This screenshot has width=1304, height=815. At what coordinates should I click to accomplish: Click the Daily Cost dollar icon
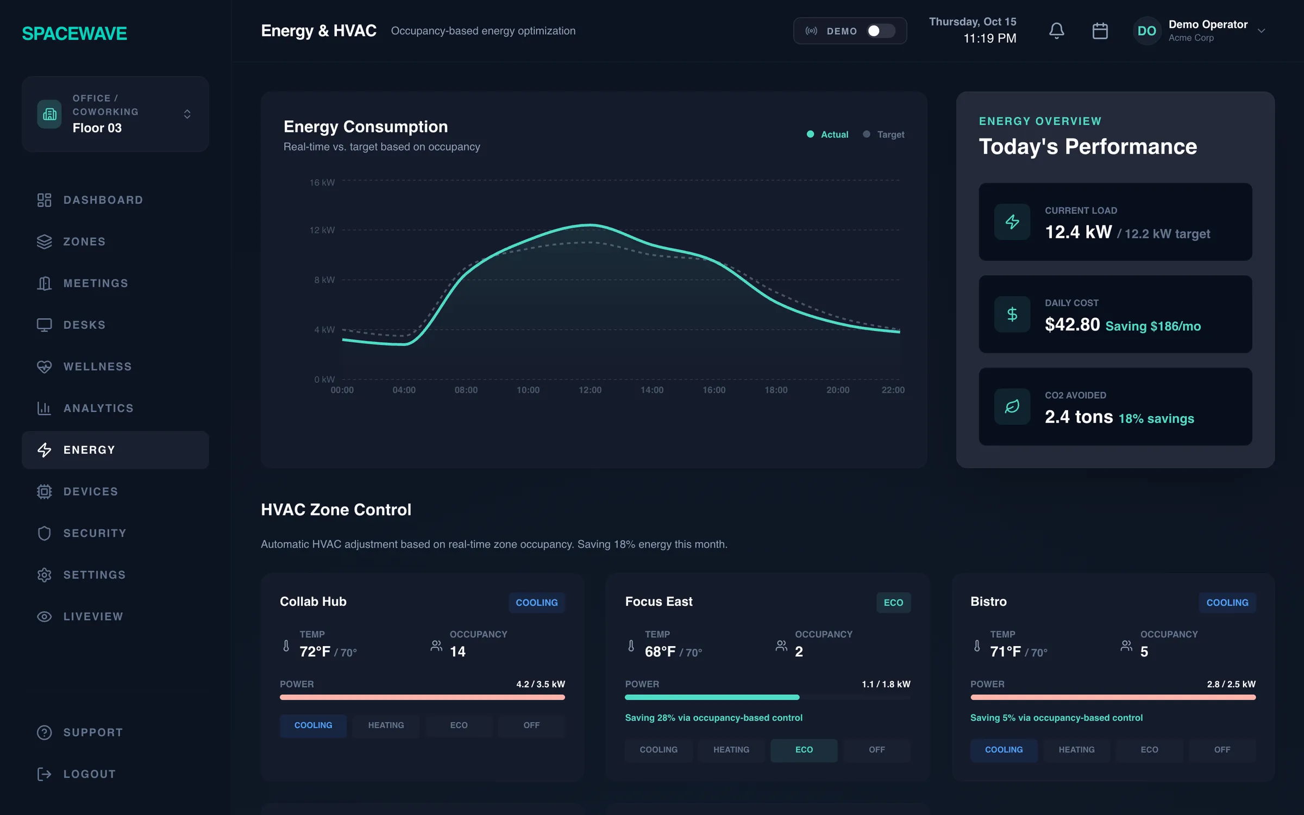tap(1012, 314)
